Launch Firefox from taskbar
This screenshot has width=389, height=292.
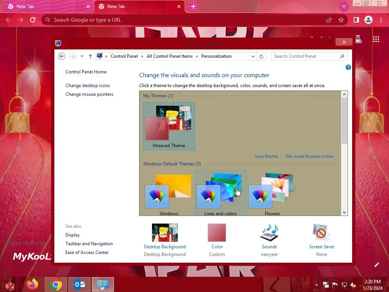point(33,284)
